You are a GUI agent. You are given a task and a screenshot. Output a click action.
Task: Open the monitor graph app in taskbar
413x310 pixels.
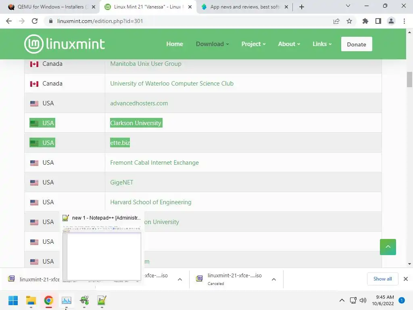coord(67,300)
